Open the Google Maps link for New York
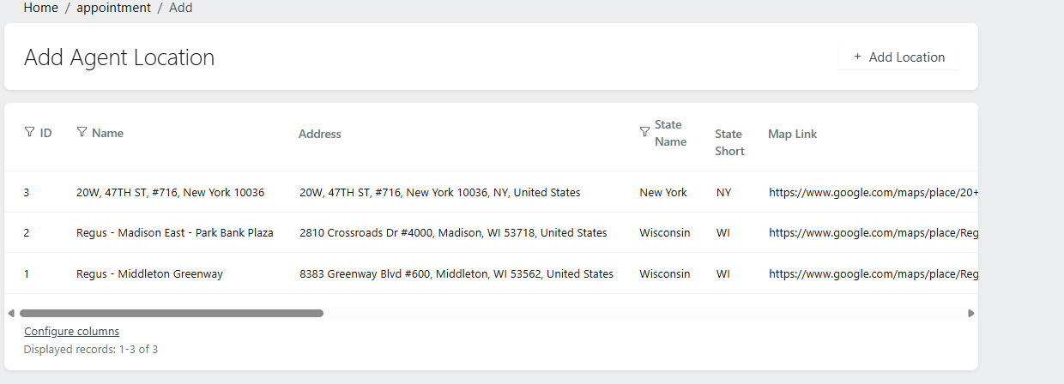This screenshot has height=384, width=1064. (873, 193)
